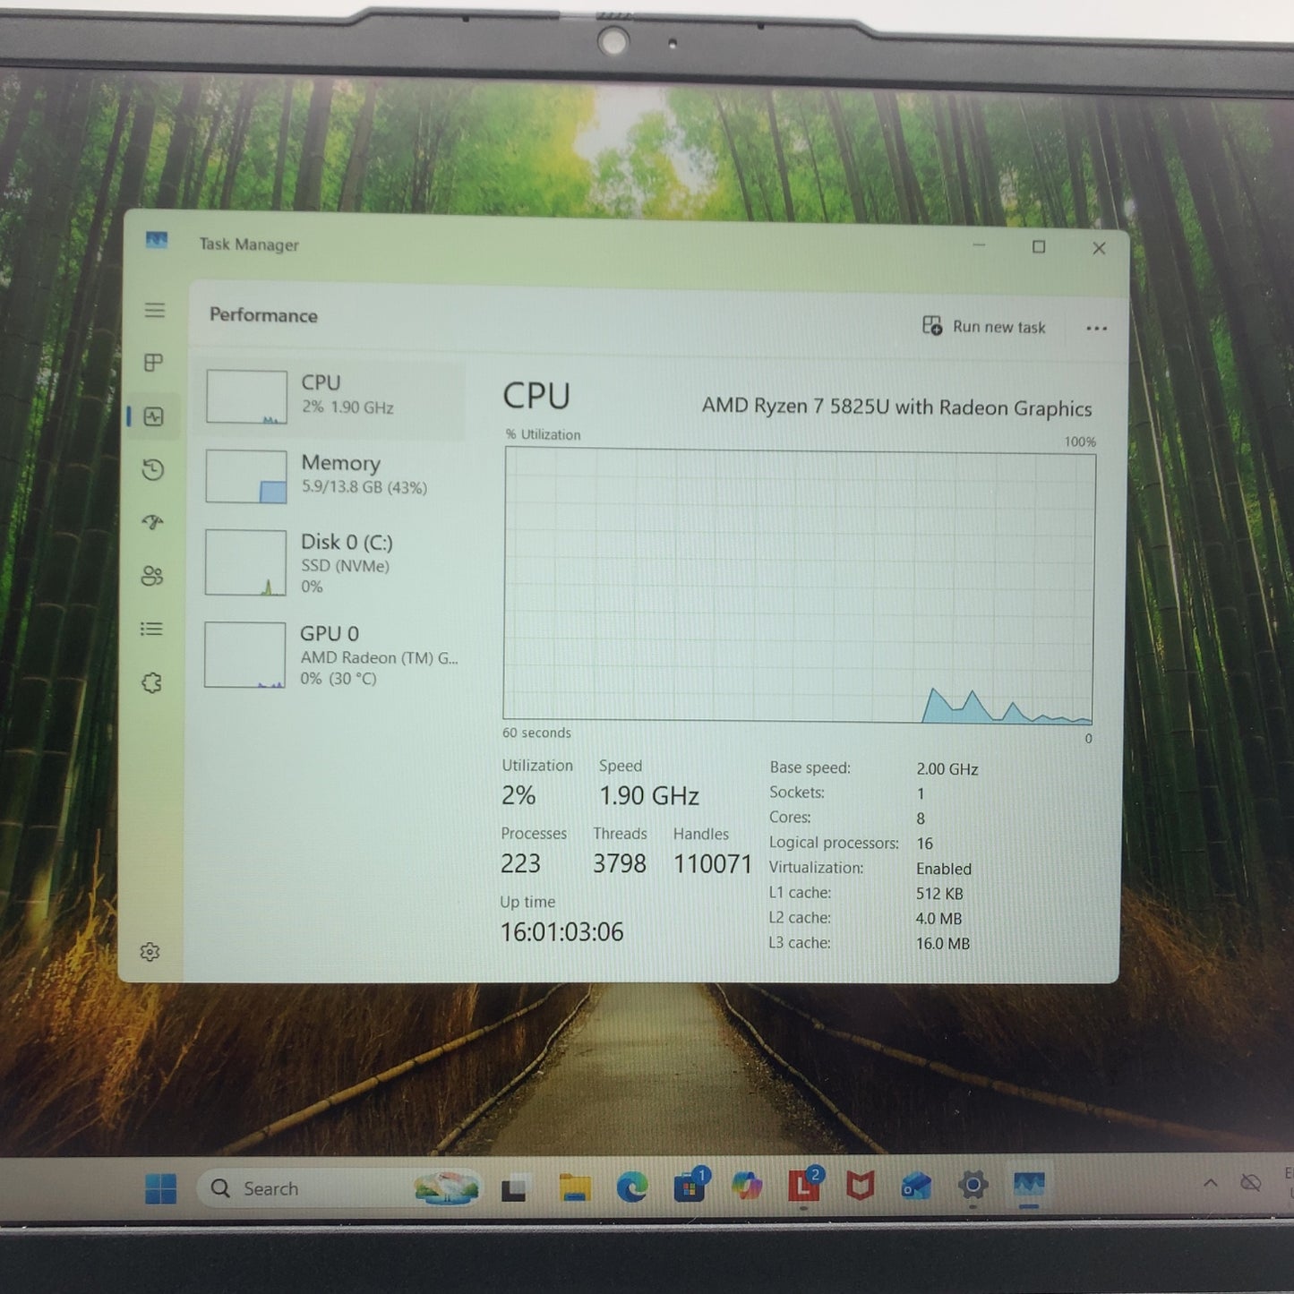Open the Users sidebar icon
Screen dimensions: 1294x1294
coord(152,576)
